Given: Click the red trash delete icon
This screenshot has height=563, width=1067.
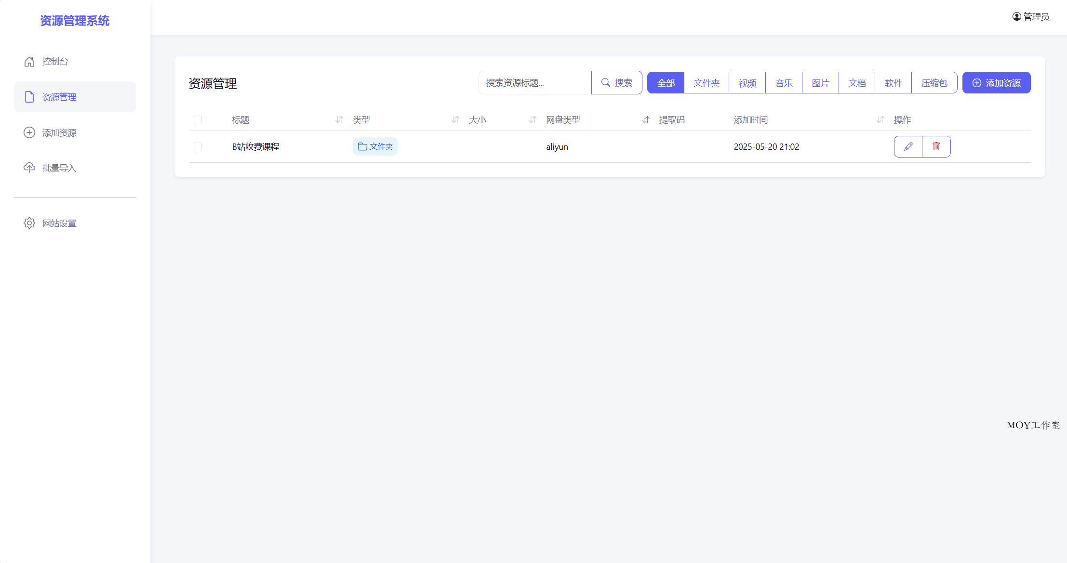Looking at the screenshot, I should coord(936,146).
